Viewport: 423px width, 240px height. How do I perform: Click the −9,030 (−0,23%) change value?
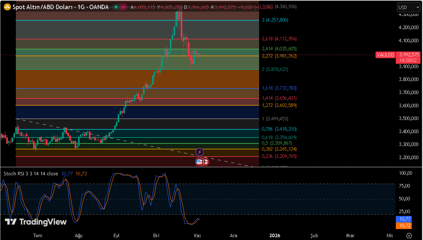[x=255, y=7]
